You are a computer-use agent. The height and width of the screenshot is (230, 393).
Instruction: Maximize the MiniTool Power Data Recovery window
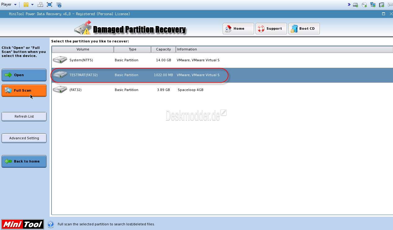coord(383,14)
